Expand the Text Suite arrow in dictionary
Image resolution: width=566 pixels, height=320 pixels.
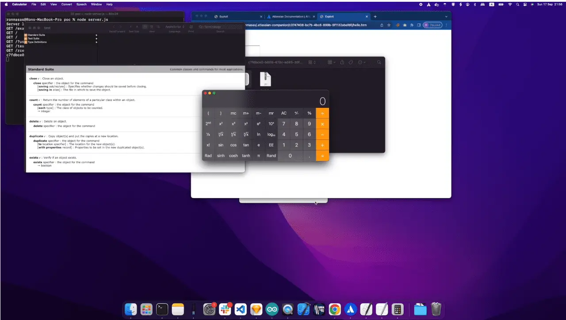click(96, 38)
